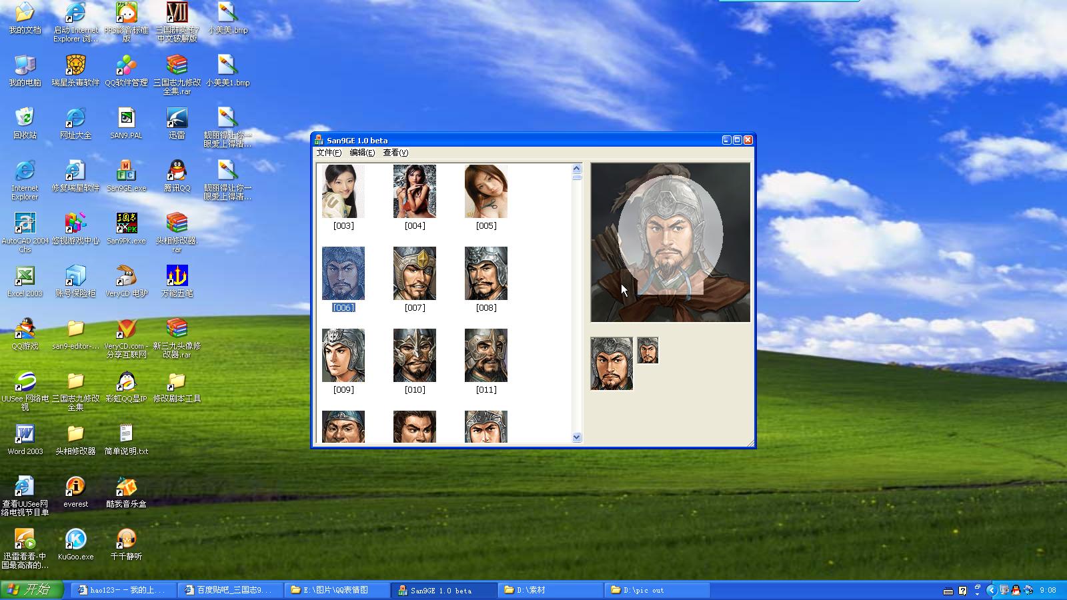Open the everest desktop shortcut
This screenshot has height=600, width=1067.
pyautogui.click(x=75, y=487)
